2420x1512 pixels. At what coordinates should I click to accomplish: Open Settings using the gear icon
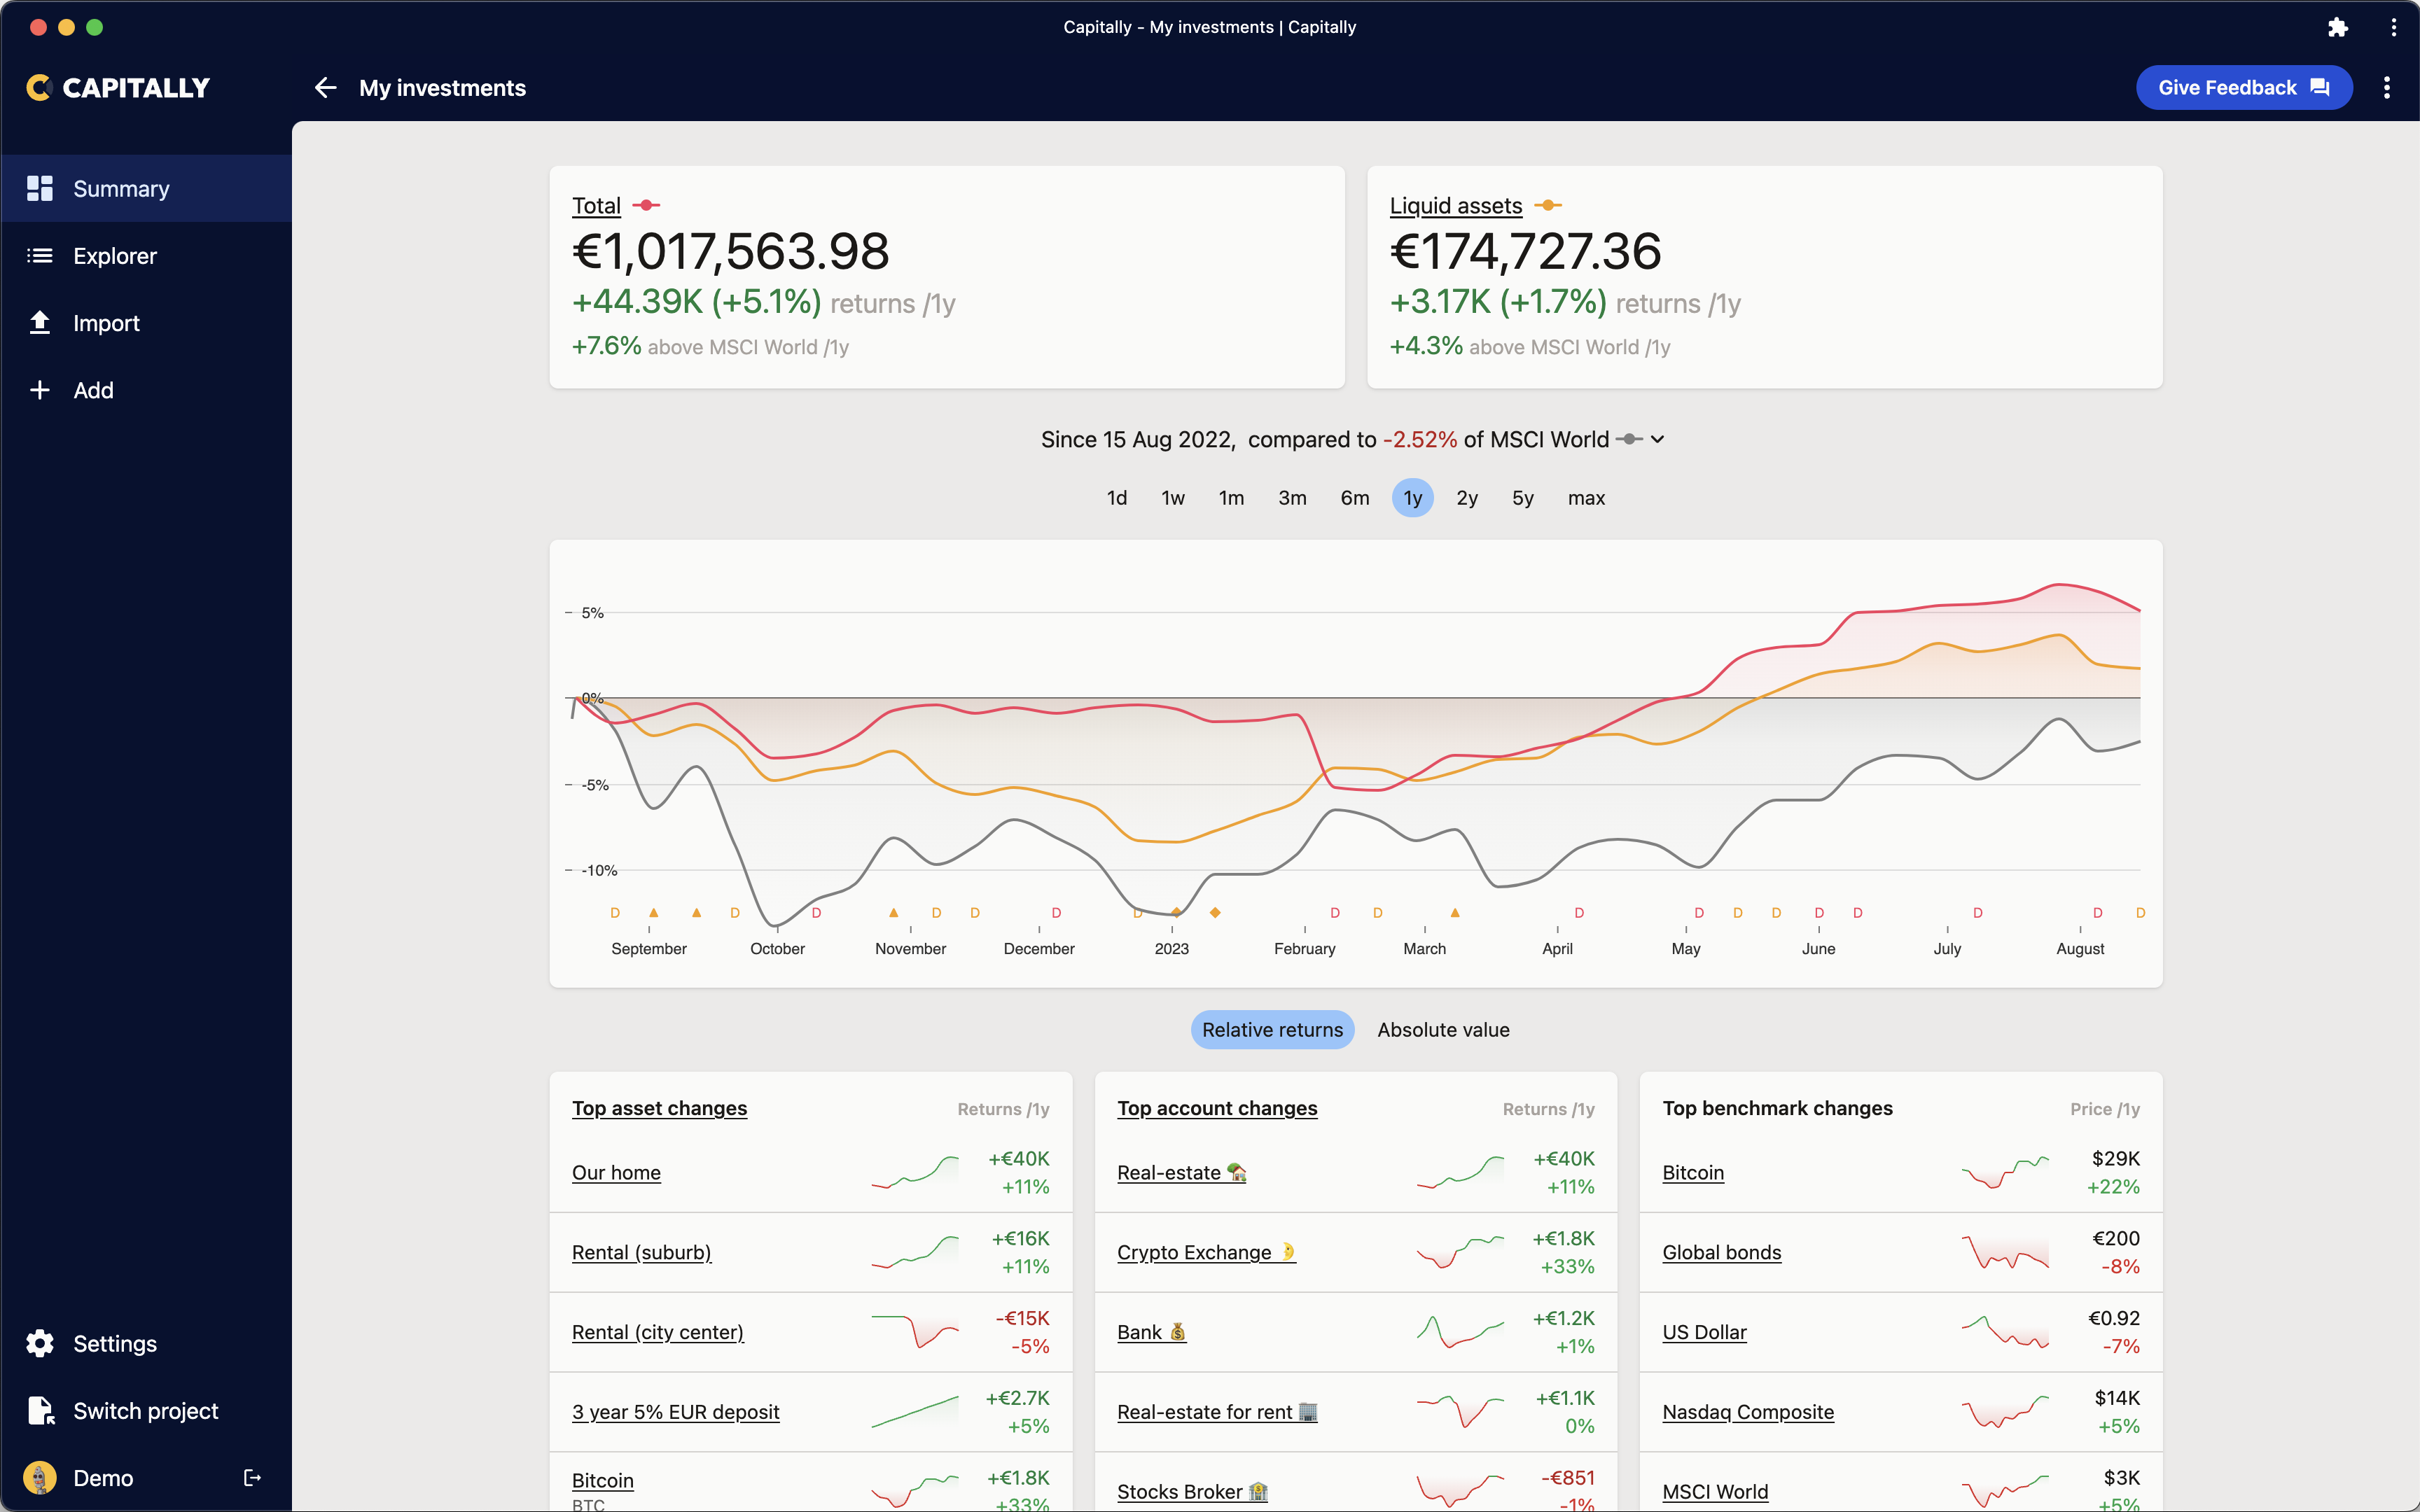click(x=40, y=1343)
